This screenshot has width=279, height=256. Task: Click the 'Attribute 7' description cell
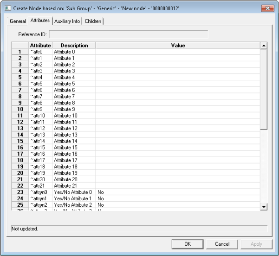pyautogui.click(x=74, y=96)
